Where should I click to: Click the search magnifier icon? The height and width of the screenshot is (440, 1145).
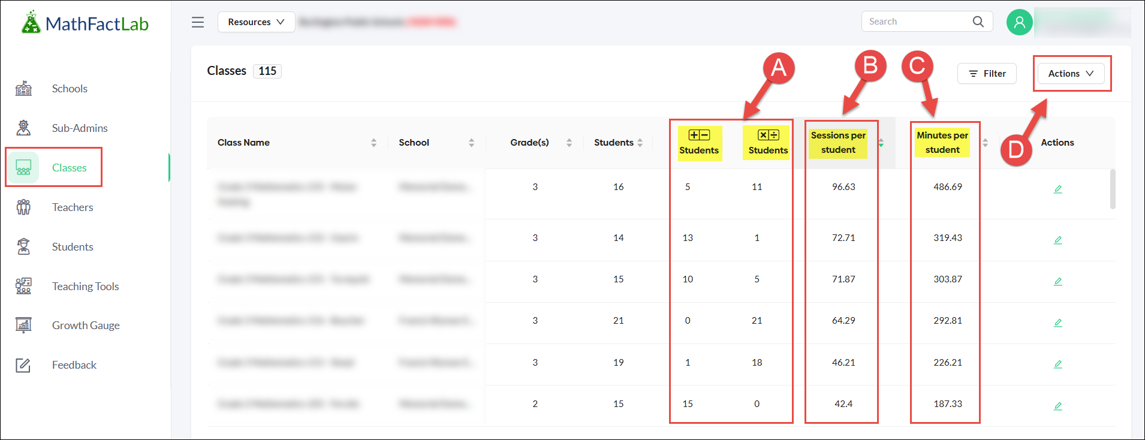tap(978, 22)
